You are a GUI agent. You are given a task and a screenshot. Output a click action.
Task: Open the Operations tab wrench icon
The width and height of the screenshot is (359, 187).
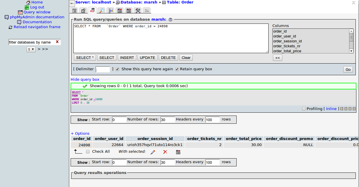tap(138, 10)
